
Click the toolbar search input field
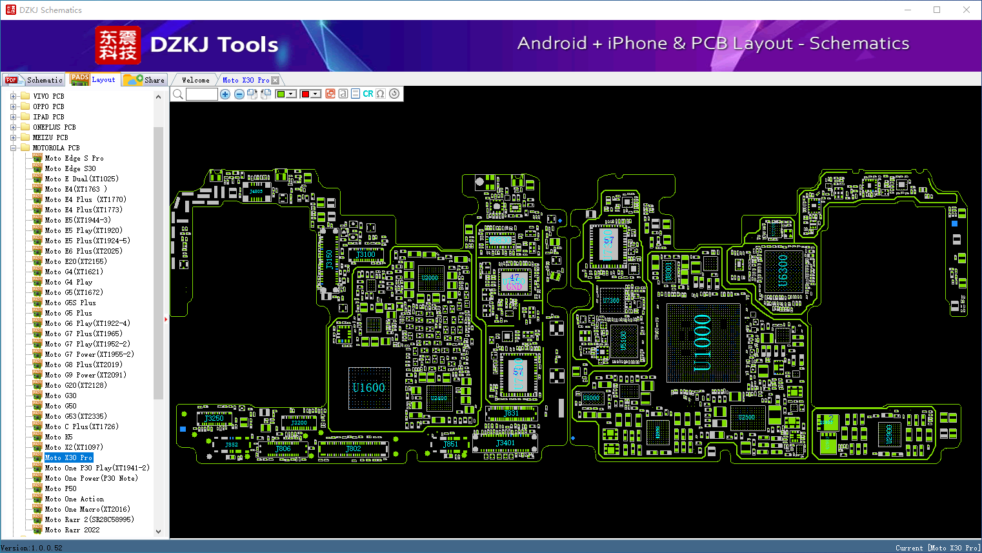pyautogui.click(x=202, y=94)
